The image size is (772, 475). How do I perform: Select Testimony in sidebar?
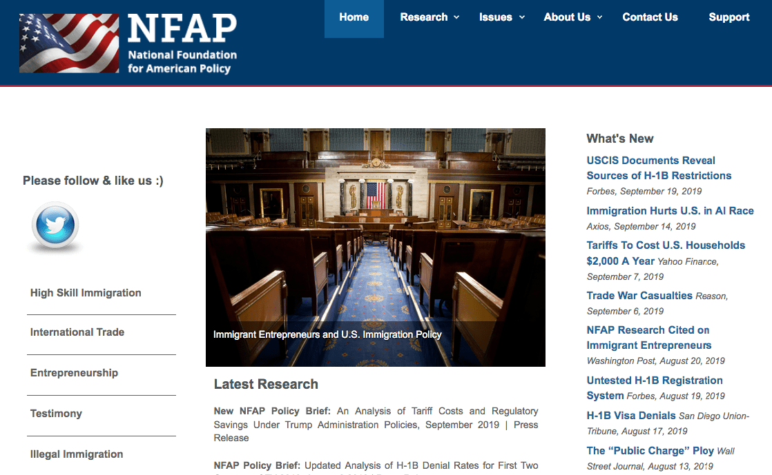pos(56,414)
